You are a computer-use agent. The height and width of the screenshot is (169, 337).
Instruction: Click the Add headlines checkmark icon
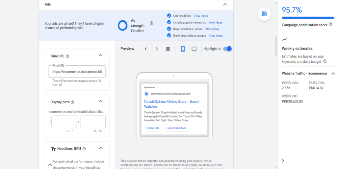coord(169,16)
